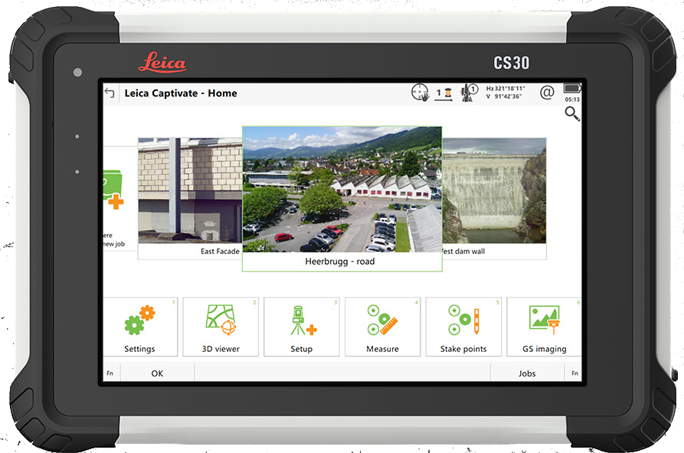Screen dimensions: 684x453
Task: Tap the prism target indicator icon
Action: pos(443,94)
